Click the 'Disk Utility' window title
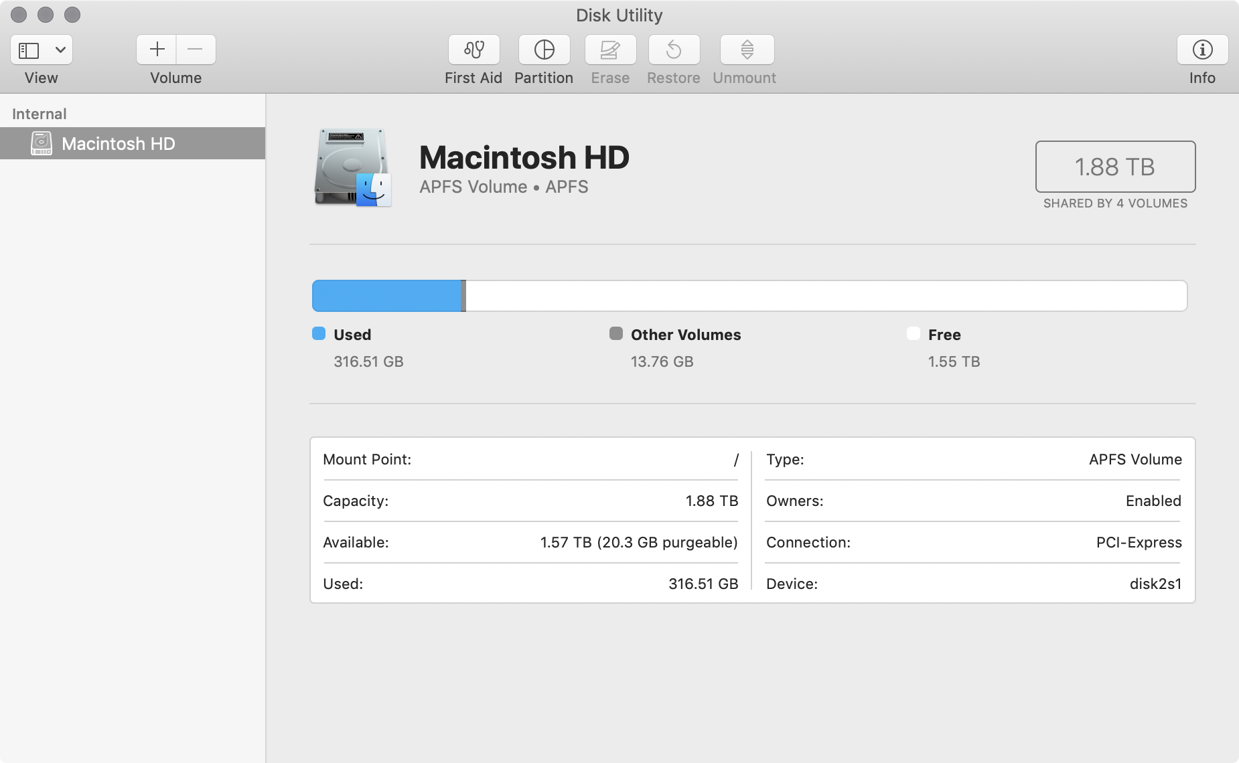1239x763 pixels. pos(619,15)
